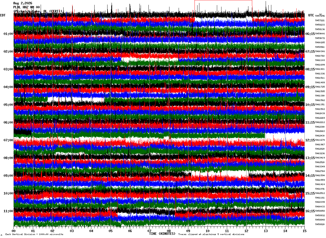Viewport: 326px width, 238px height.
Task: Click the CDT time label "10:00"
Action: tap(8, 193)
